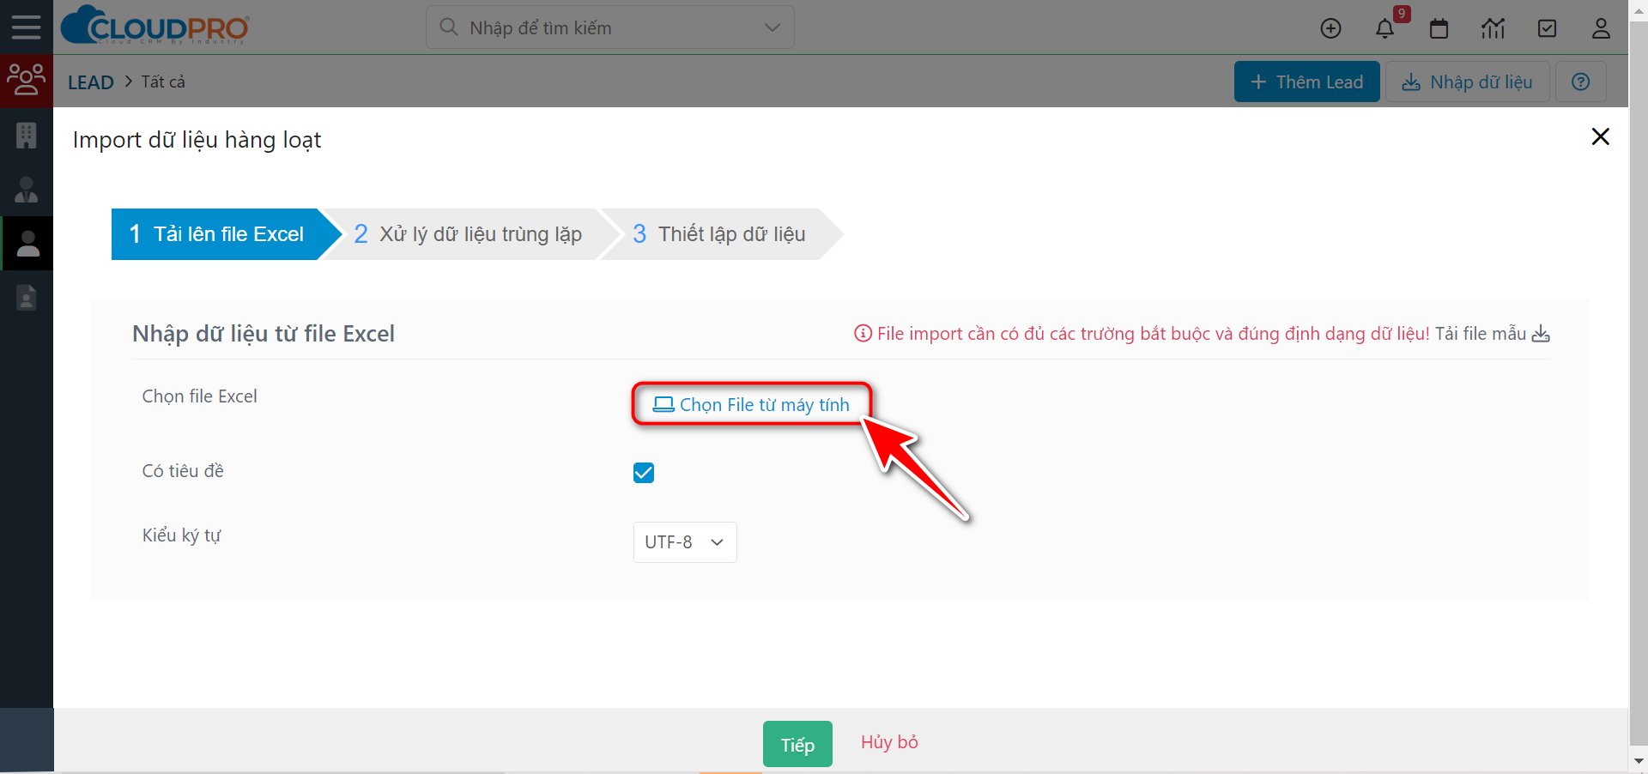Open the person with tie sidebar icon
The width and height of the screenshot is (1648, 774).
pos(27,190)
